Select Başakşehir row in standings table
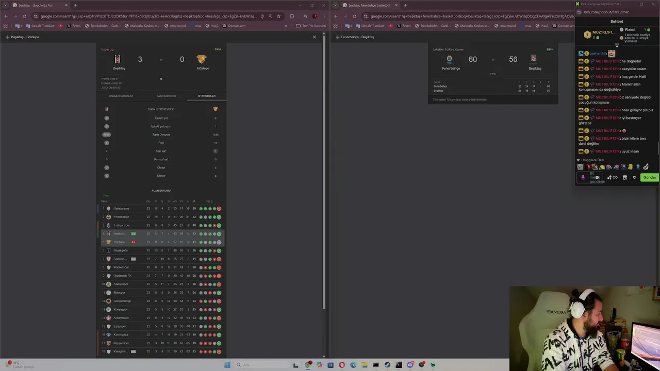The height and width of the screenshot is (371, 660). 161,250
